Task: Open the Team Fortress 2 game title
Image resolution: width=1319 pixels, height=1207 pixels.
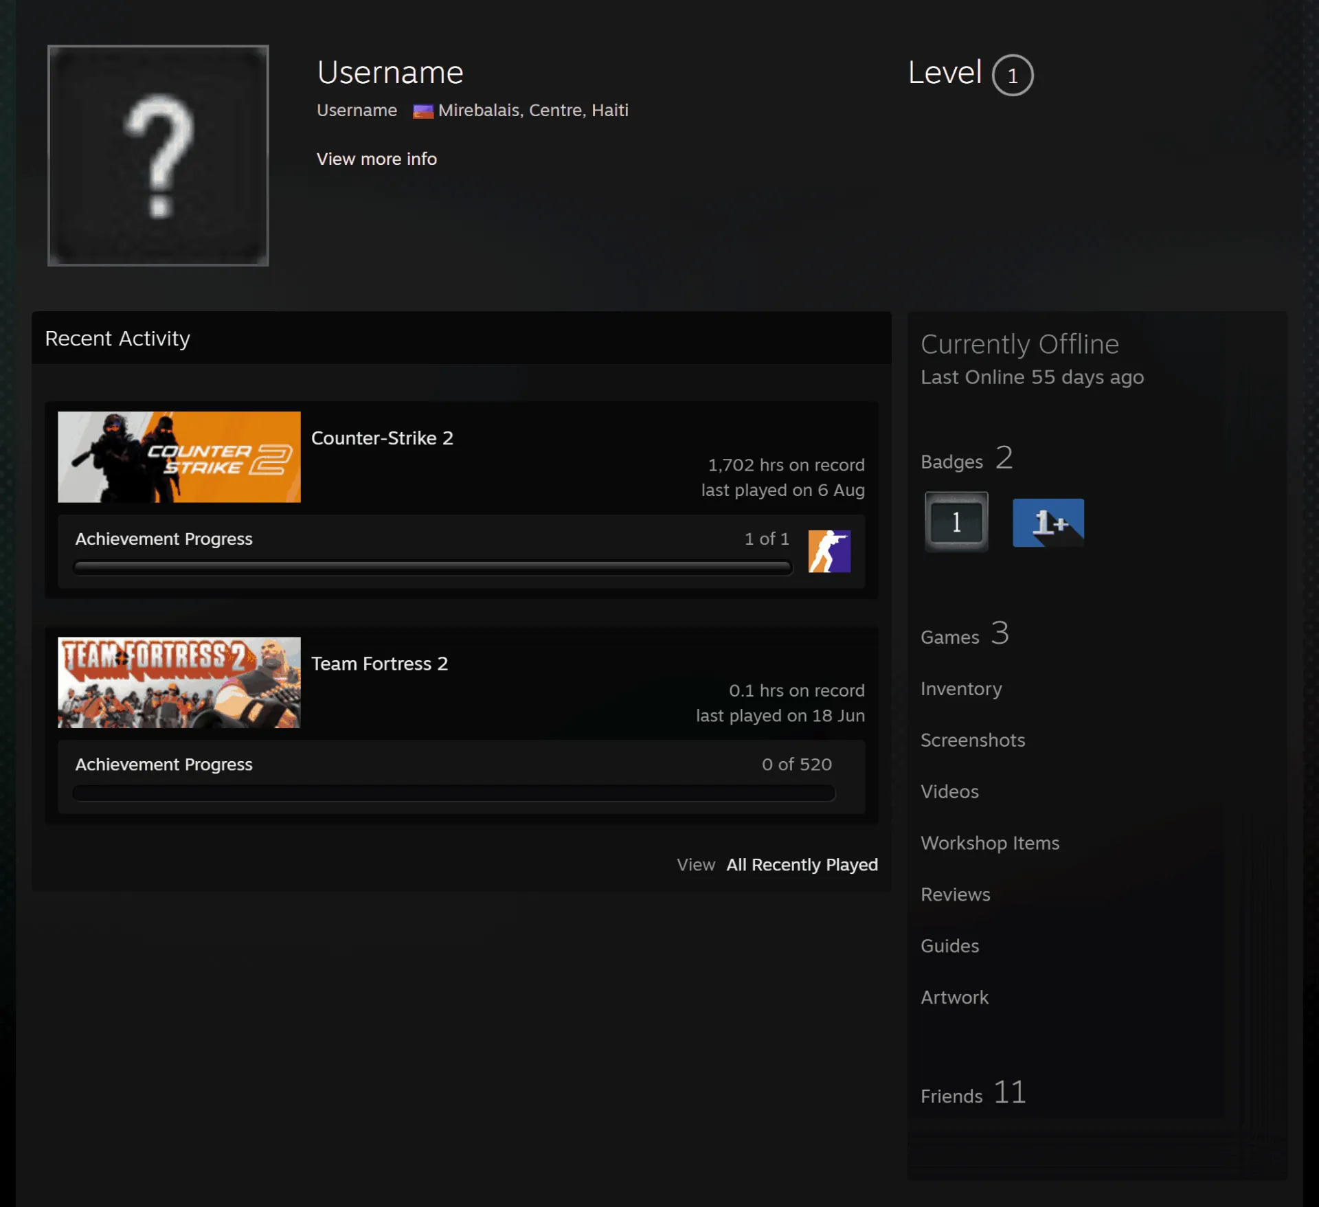Action: [379, 664]
